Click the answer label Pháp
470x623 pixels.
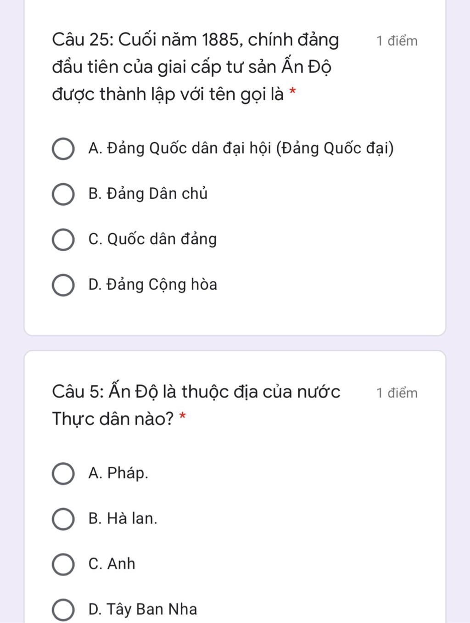tap(118, 473)
